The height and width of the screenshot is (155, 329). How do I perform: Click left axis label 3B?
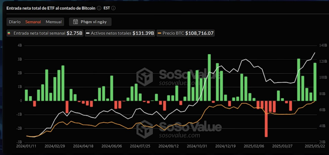[20, 60]
